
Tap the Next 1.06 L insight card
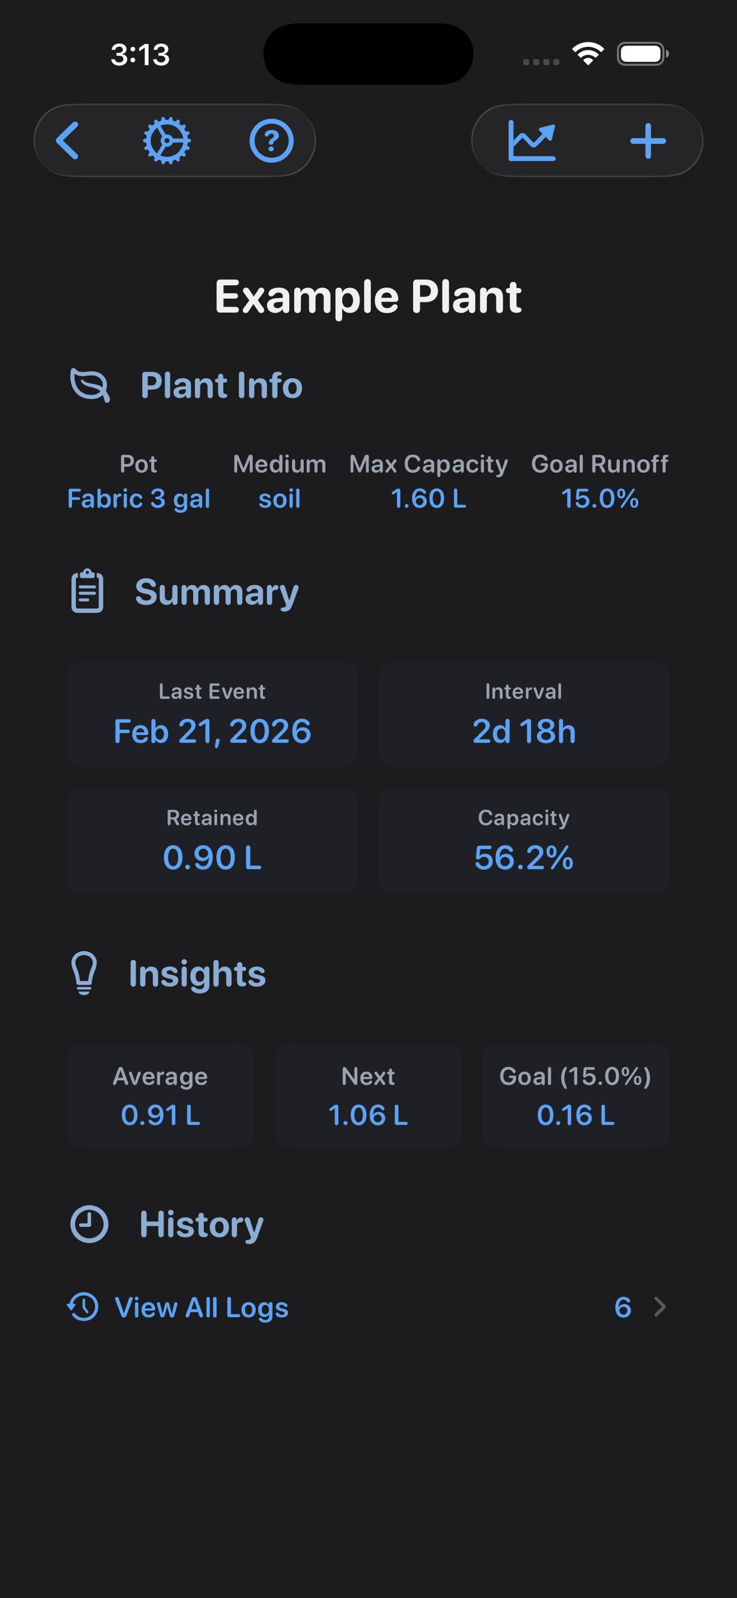click(368, 1096)
